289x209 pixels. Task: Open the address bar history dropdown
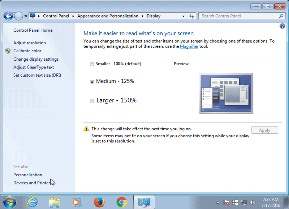[x=183, y=16]
